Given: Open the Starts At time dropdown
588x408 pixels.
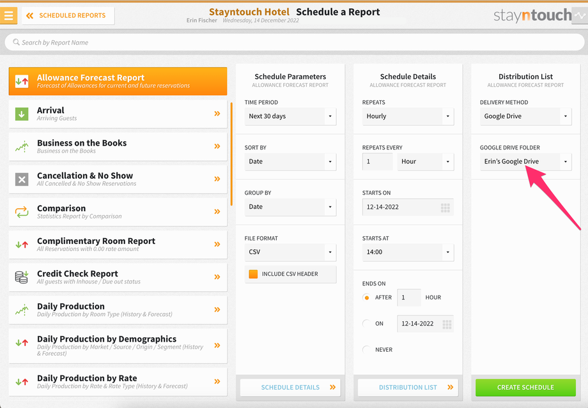Looking at the screenshot, I should [x=408, y=252].
